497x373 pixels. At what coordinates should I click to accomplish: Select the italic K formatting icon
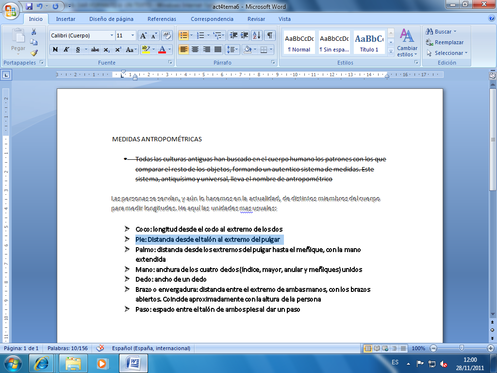click(66, 50)
